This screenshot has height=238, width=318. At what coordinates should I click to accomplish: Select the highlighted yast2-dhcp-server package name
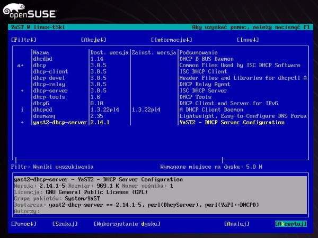pyautogui.click(x=60, y=123)
